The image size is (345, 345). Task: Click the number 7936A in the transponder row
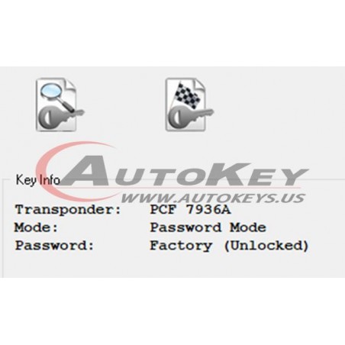[208, 210]
